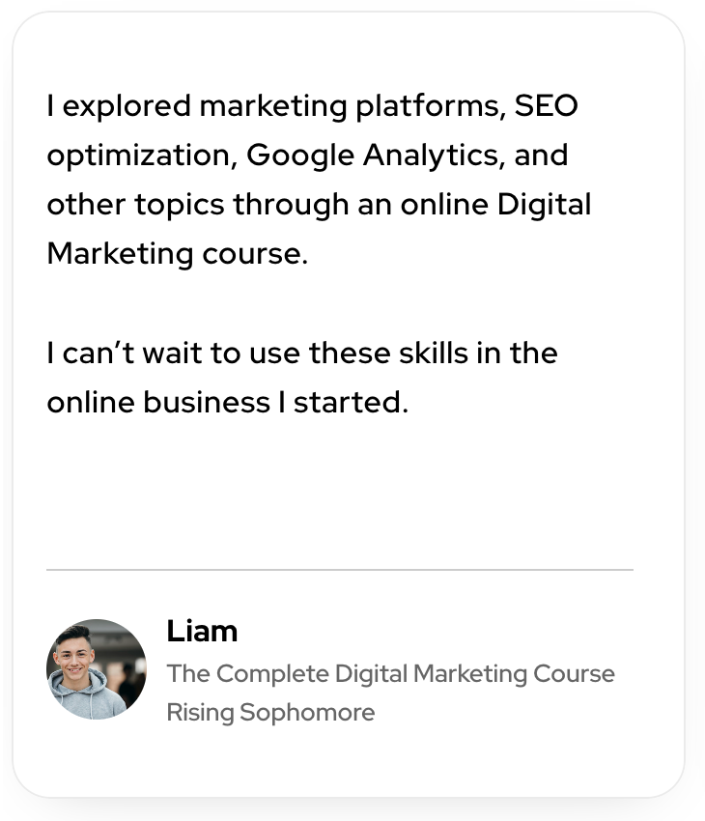Click the SEO word in first line
The image size is (705, 821).
(x=546, y=106)
